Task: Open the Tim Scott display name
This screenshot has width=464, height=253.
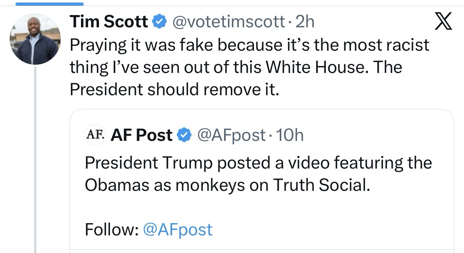Action: click(109, 22)
